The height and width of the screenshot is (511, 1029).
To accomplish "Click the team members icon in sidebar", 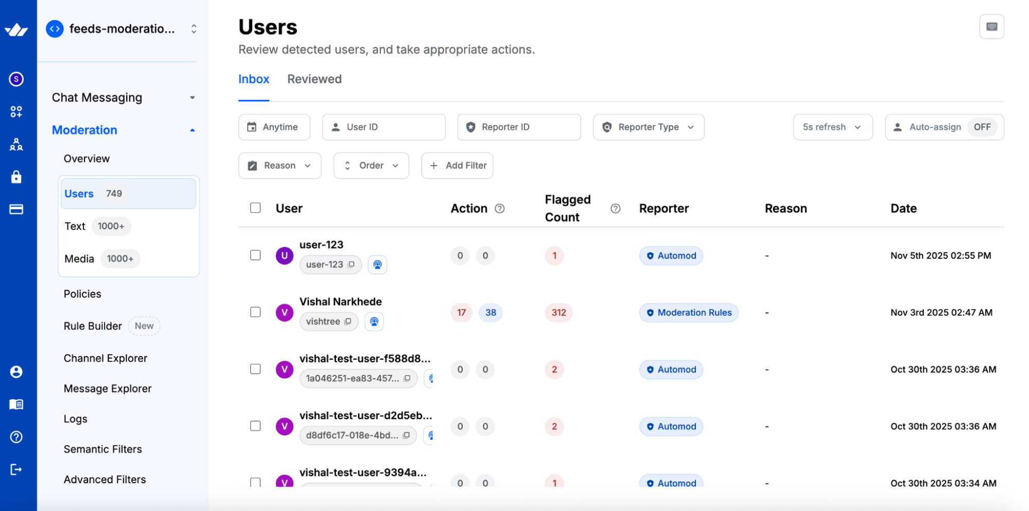I will (x=16, y=144).
